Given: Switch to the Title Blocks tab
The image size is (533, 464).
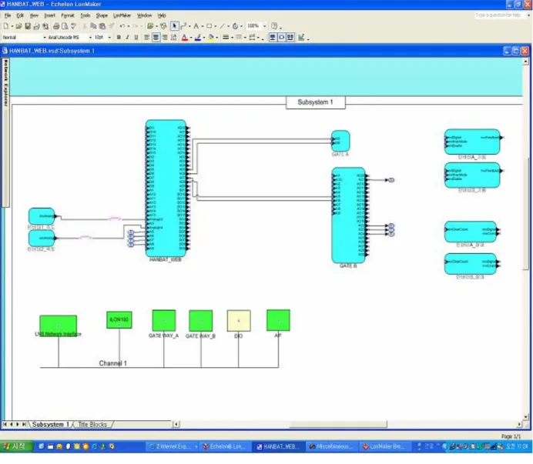Looking at the screenshot, I should pyautogui.click(x=92, y=424).
